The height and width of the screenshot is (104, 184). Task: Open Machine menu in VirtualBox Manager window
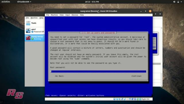34,18
